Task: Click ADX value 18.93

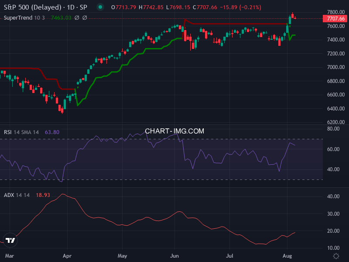Action: click(43, 195)
